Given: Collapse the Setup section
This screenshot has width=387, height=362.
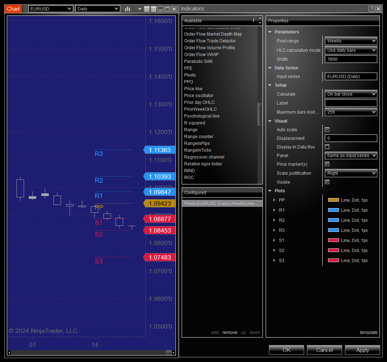Looking at the screenshot, I should tap(270, 85).
